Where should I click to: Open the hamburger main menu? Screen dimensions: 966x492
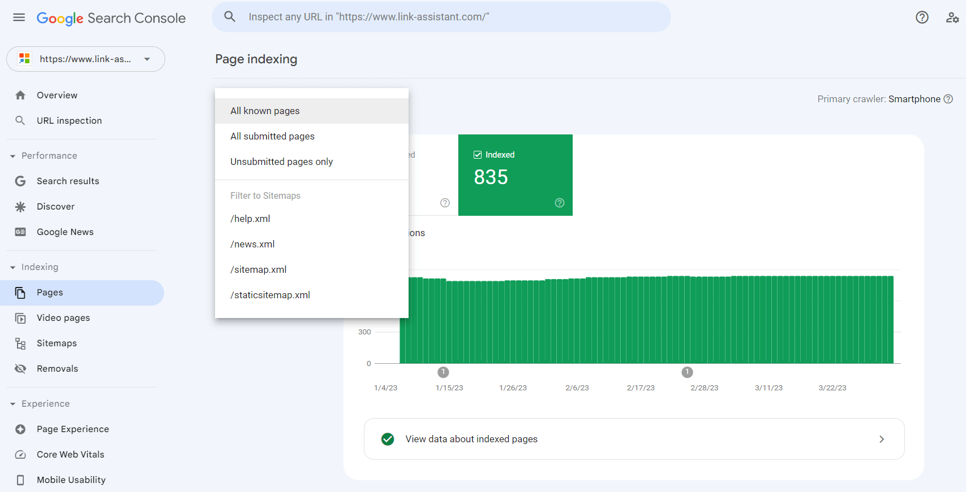click(x=19, y=18)
